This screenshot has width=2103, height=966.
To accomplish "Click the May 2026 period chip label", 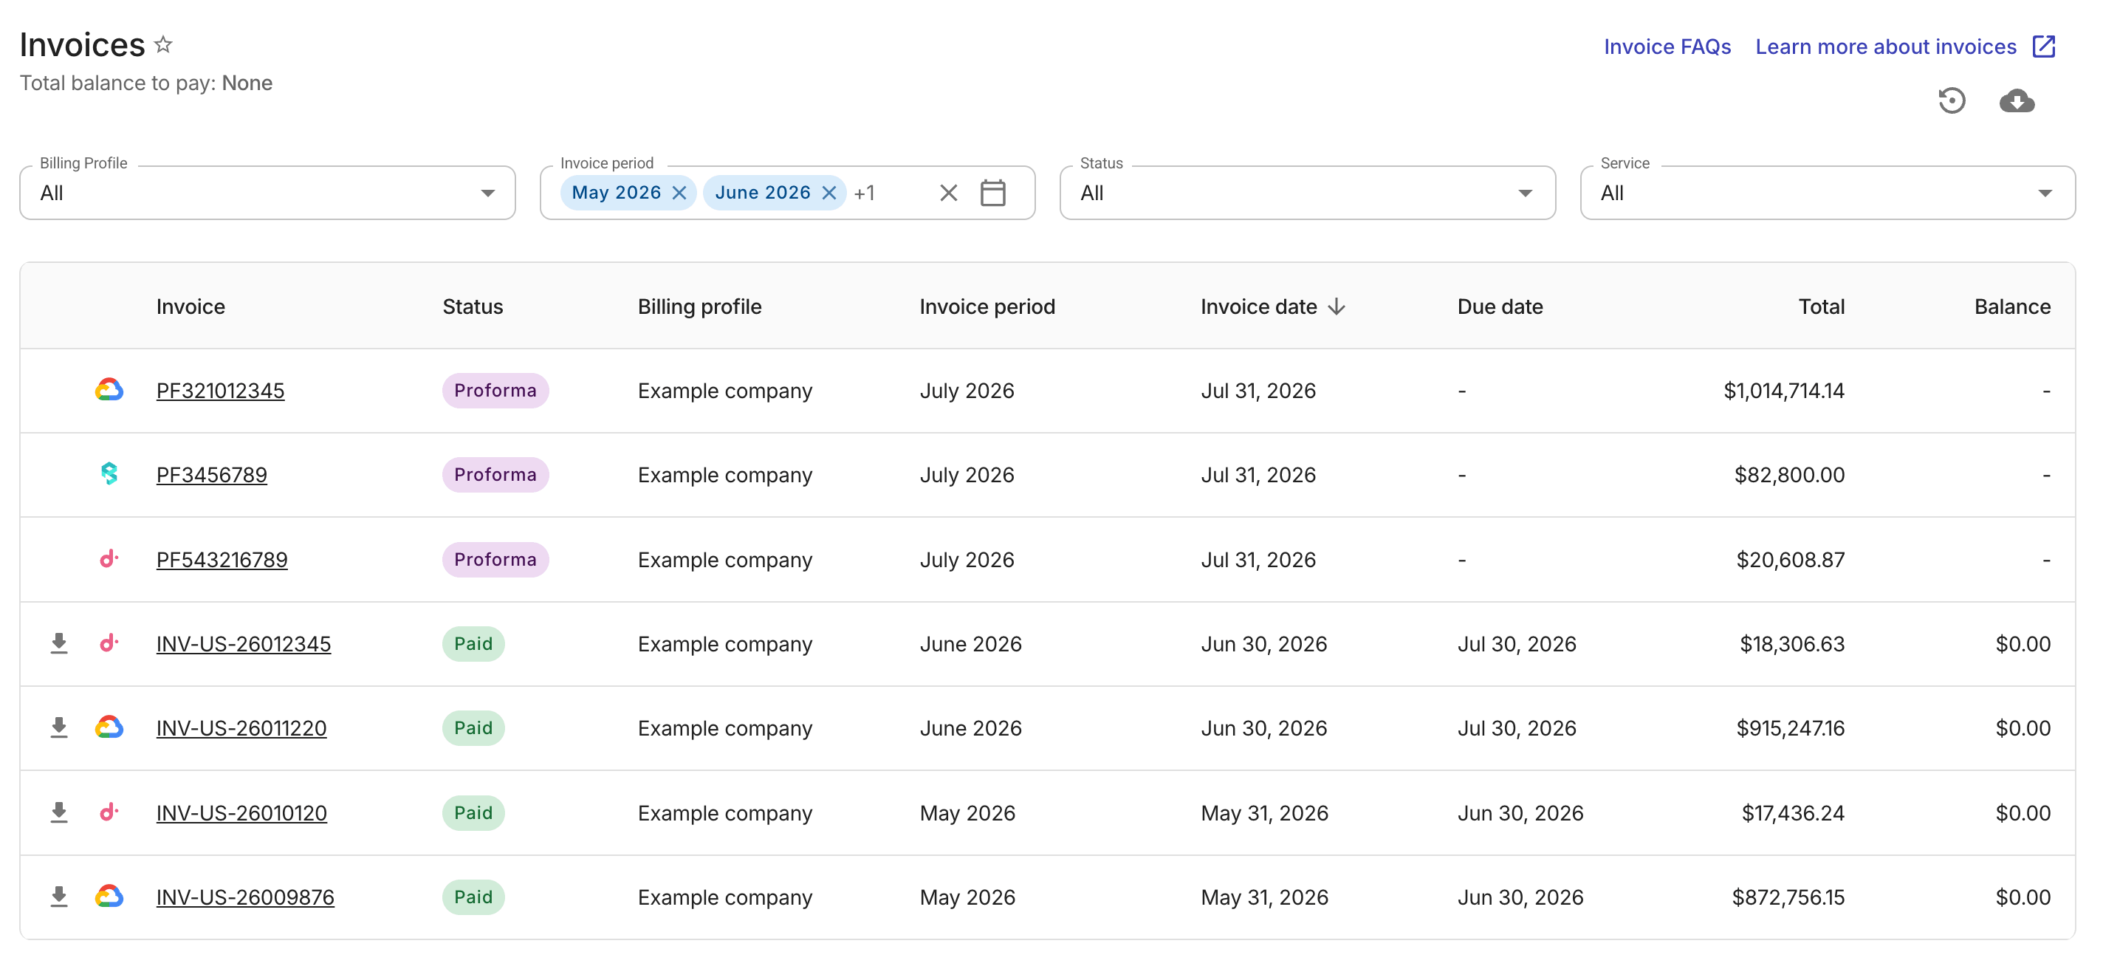I will [x=617, y=193].
